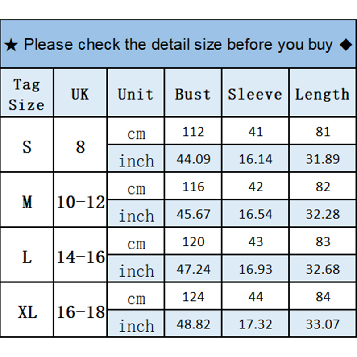
Task: Click the black star icon in the header
Action: [x=11, y=45]
